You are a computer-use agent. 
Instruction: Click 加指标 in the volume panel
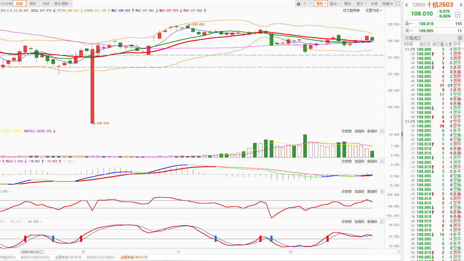[359, 131]
